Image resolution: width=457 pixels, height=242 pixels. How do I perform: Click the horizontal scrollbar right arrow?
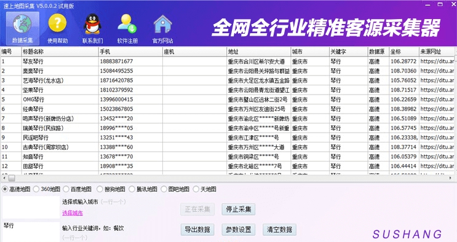pyautogui.click(x=451, y=178)
